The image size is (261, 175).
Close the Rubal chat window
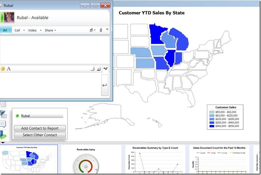105,5
